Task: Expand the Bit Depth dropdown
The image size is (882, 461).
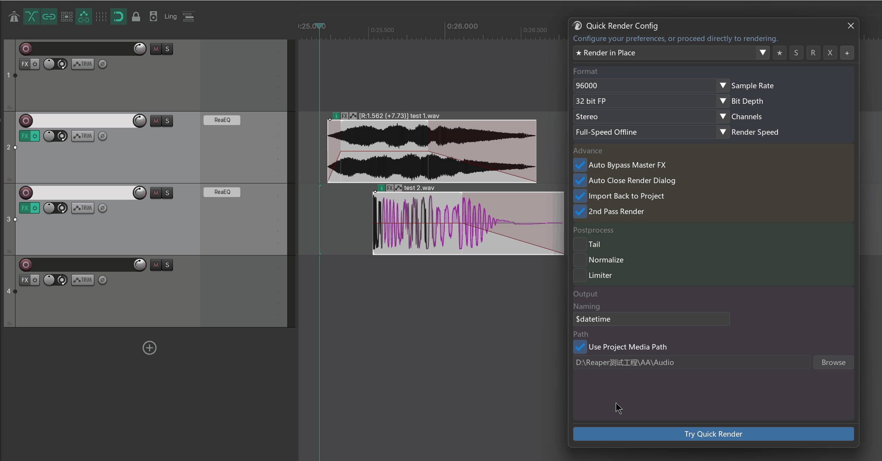Action: (651, 101)
